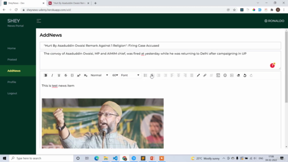Open the font size dropdown
The image size is (288, 162).
(x=115, y=75)
